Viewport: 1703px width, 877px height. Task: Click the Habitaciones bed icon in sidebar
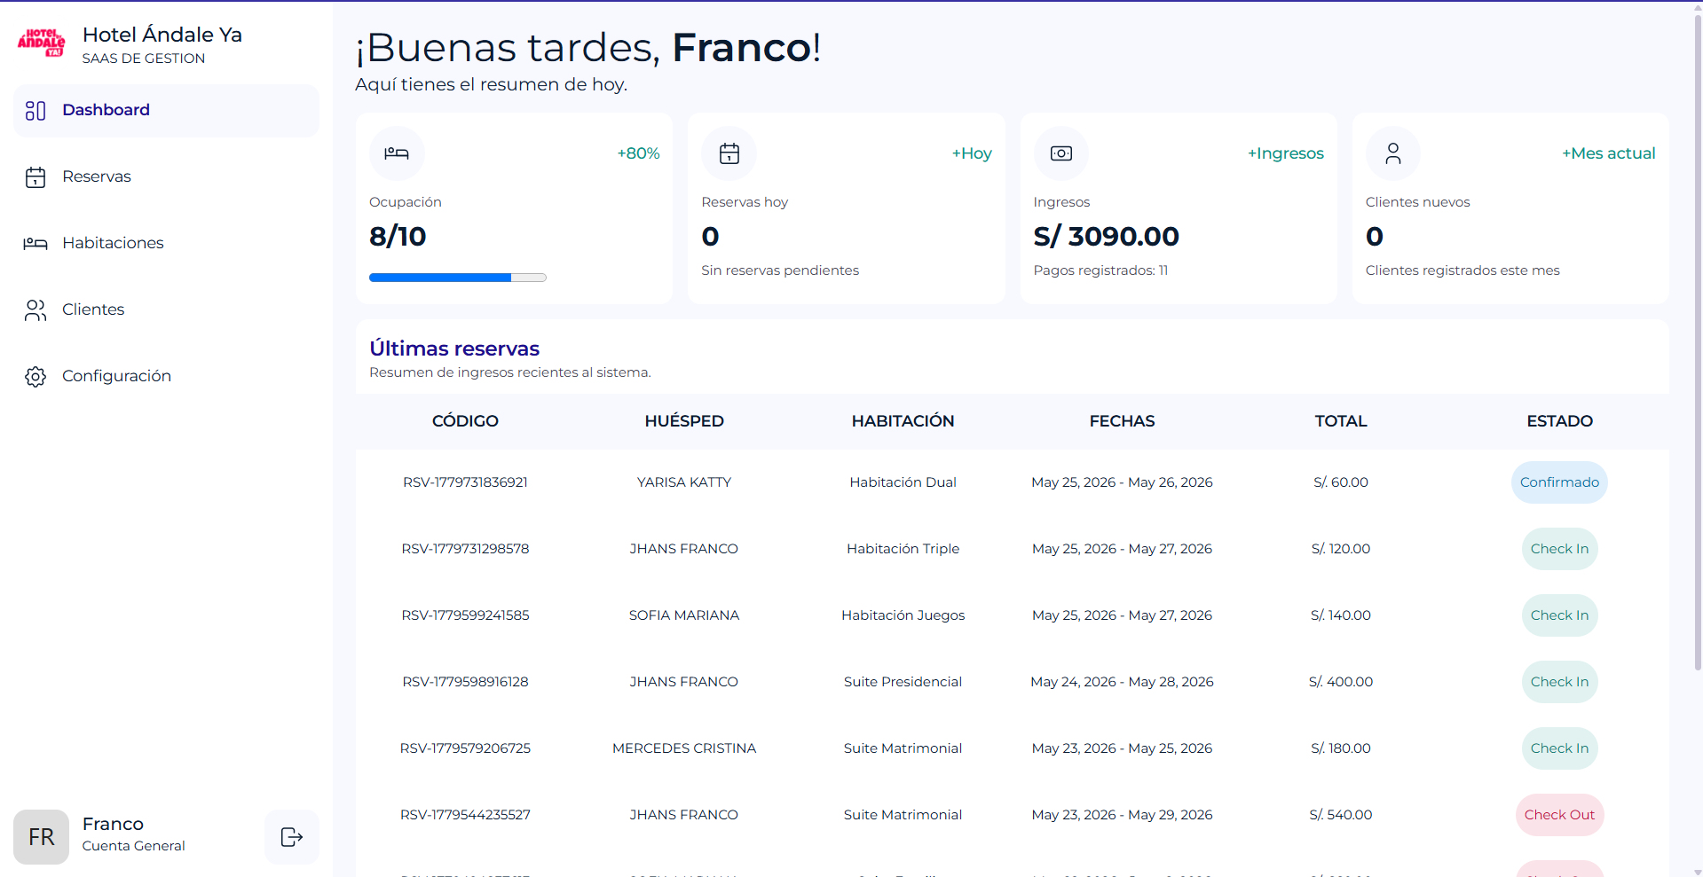(x=35, y=244)
